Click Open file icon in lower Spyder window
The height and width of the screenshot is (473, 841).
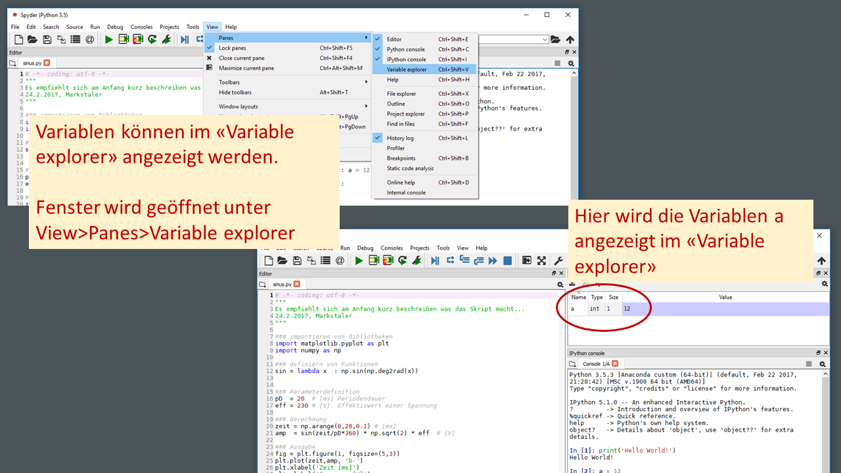(x=282, y=261)
